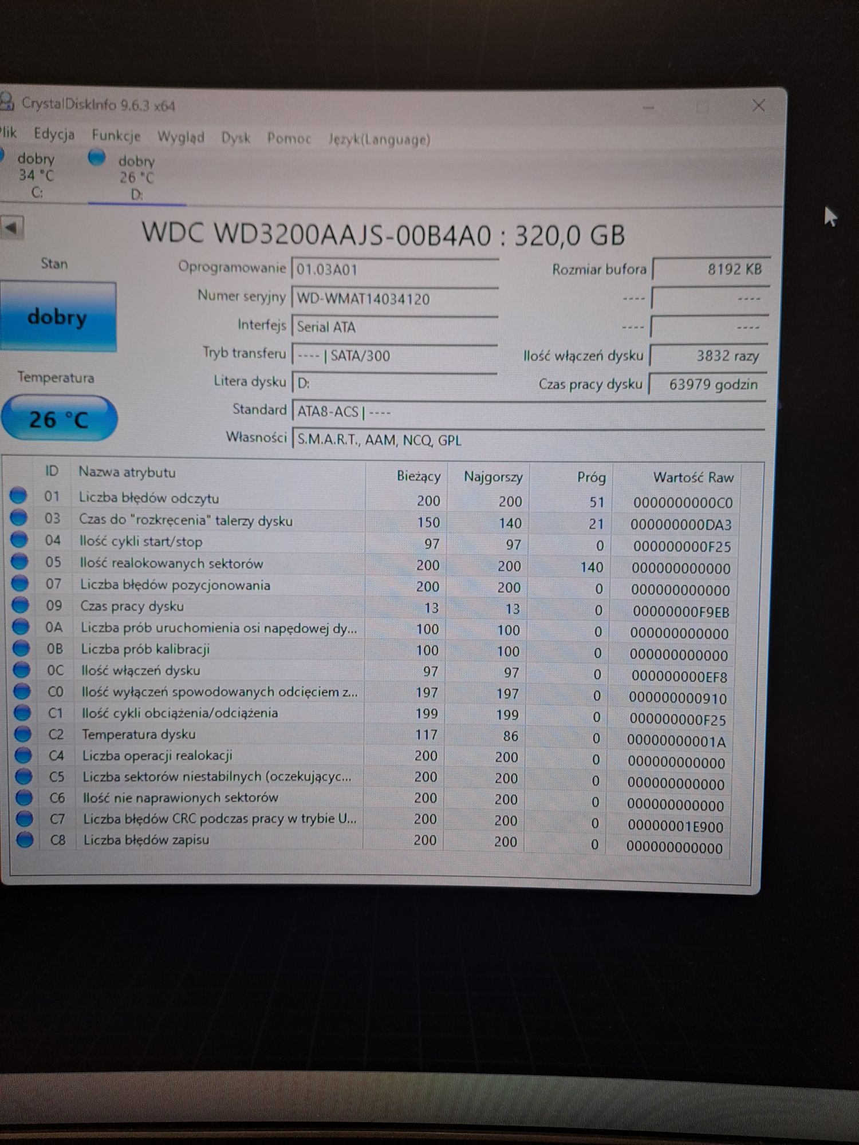Click power-on hours value 63979 godzin
Screen dimensions: 859x1145
[x=707, y=384]
